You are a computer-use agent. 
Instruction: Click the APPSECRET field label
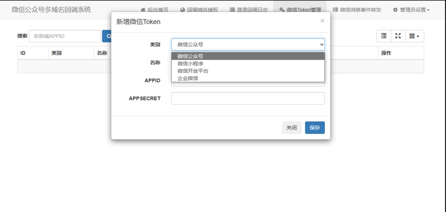pos(145,98)
